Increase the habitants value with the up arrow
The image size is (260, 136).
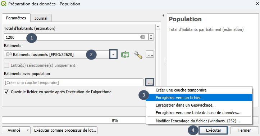point(151,36)
